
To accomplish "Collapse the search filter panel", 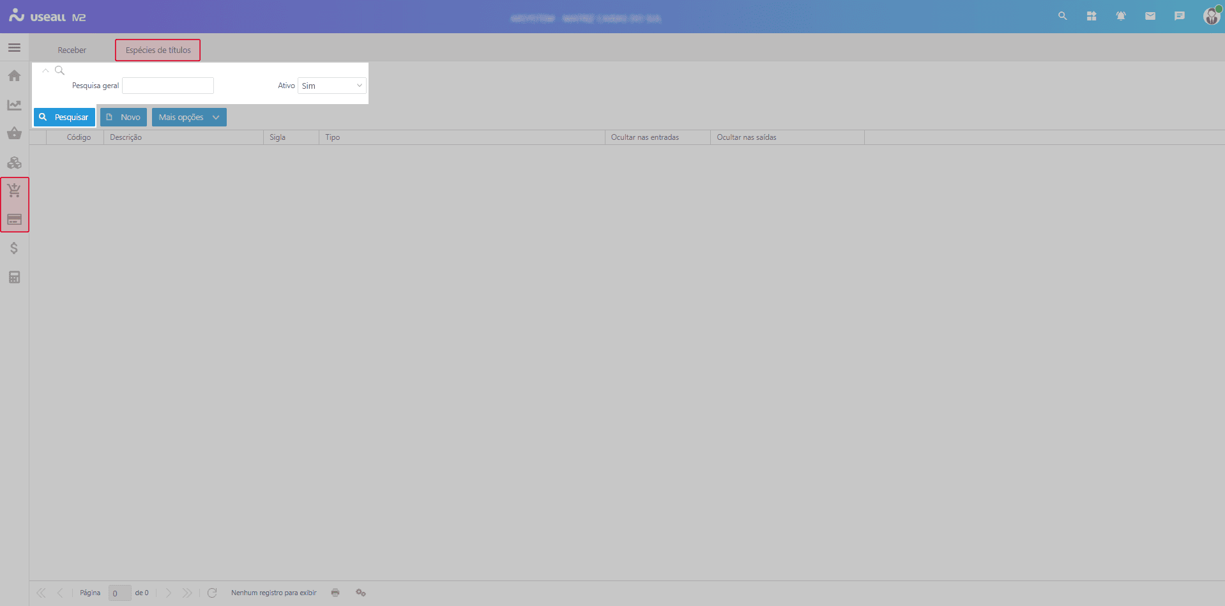I will (45, 71).
